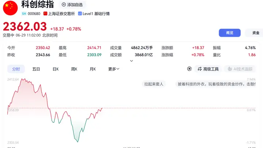
Task: Click the Level1 基础行情 badge icon
Action: 80,14
